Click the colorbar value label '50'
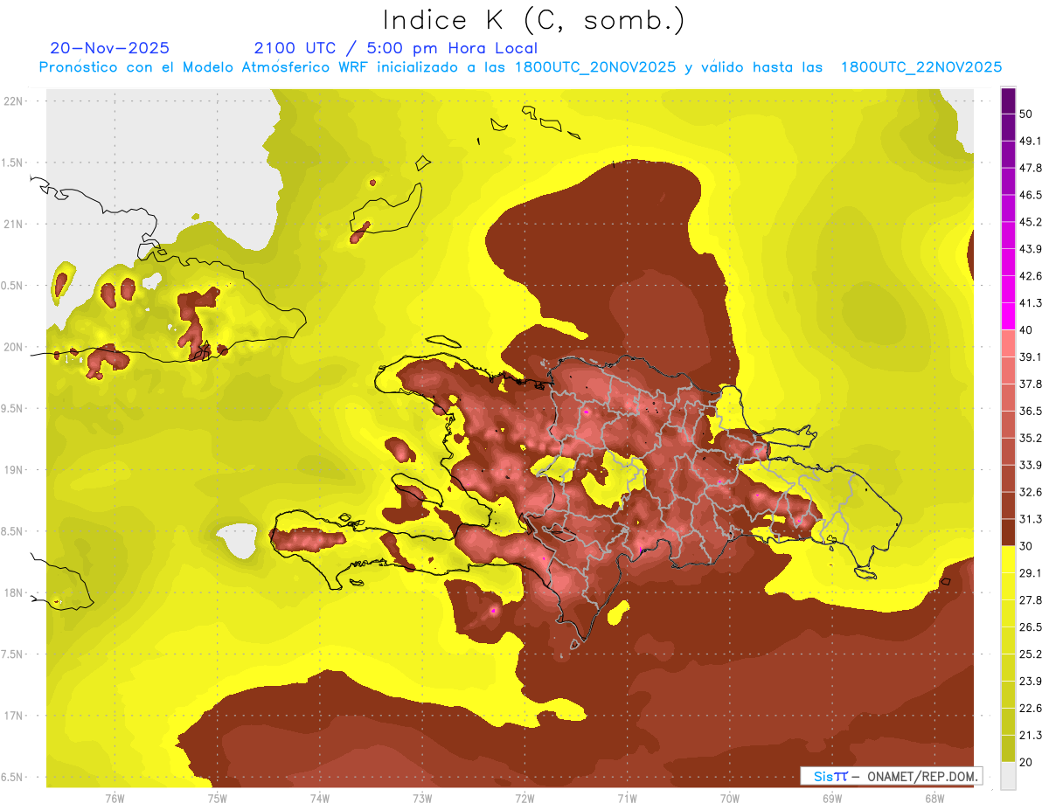Image resolution: width=1049 pixels, height=810 pixels. [x=1027, y=114]
